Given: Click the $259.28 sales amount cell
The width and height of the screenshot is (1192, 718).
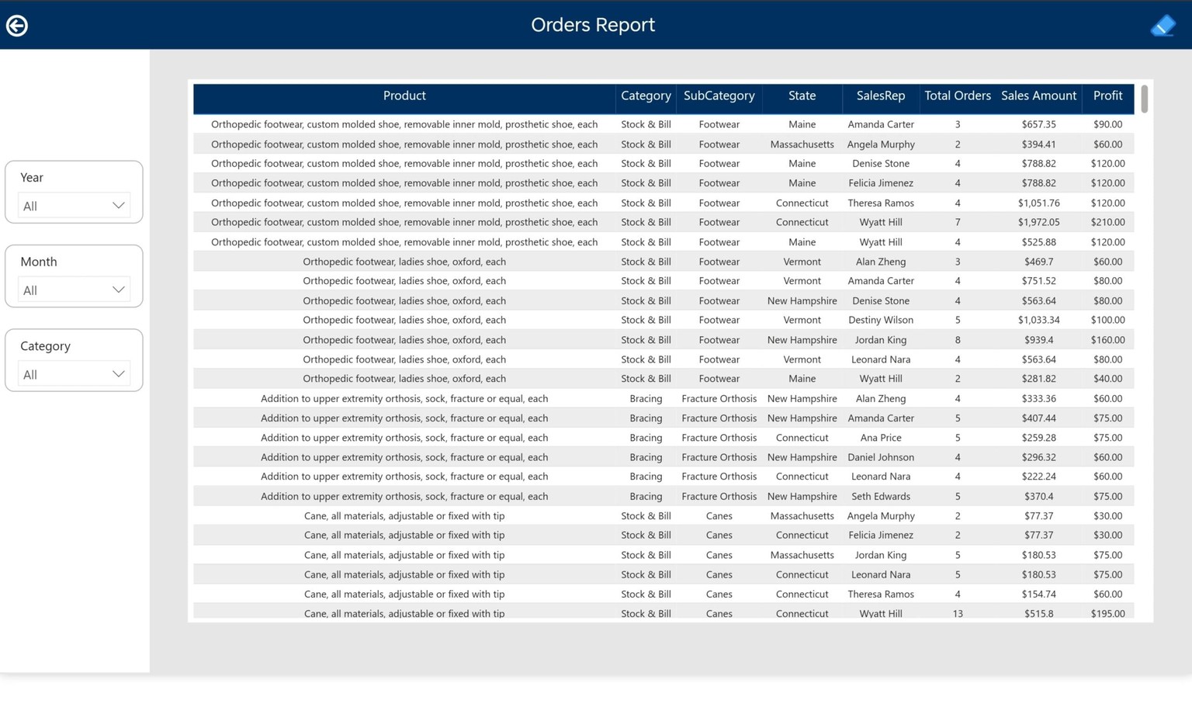Looking at the screenshot, I should 1038,438.
